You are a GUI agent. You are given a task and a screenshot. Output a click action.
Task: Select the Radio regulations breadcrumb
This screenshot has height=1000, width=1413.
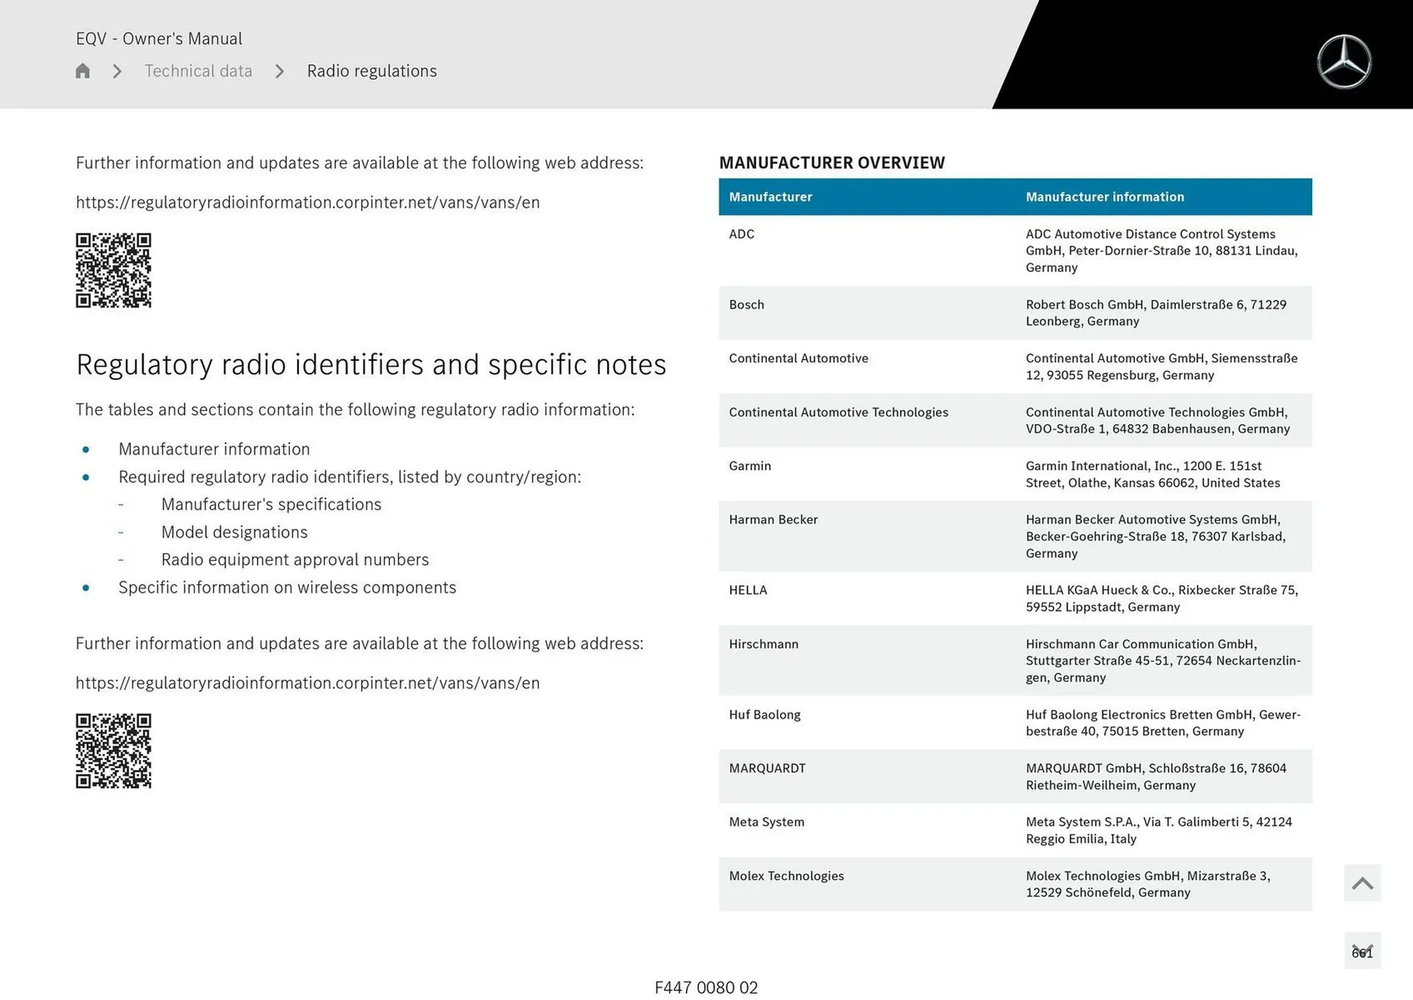tap(372, 71)
